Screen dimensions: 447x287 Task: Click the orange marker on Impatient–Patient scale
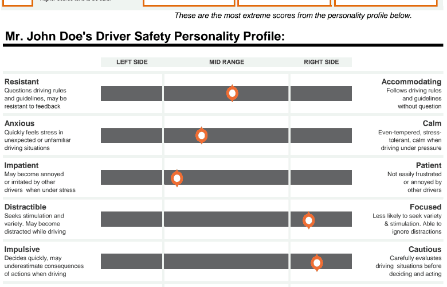tap(177, 178)
